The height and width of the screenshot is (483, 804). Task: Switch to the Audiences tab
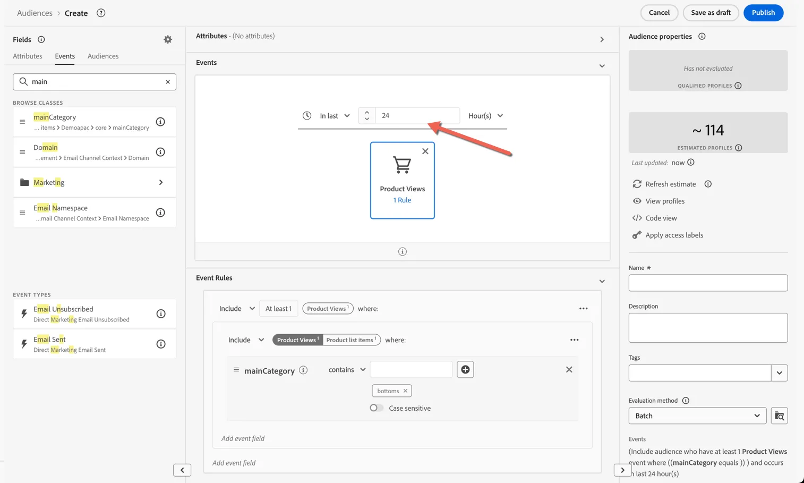pyautogui.click(x=103, y=56)
